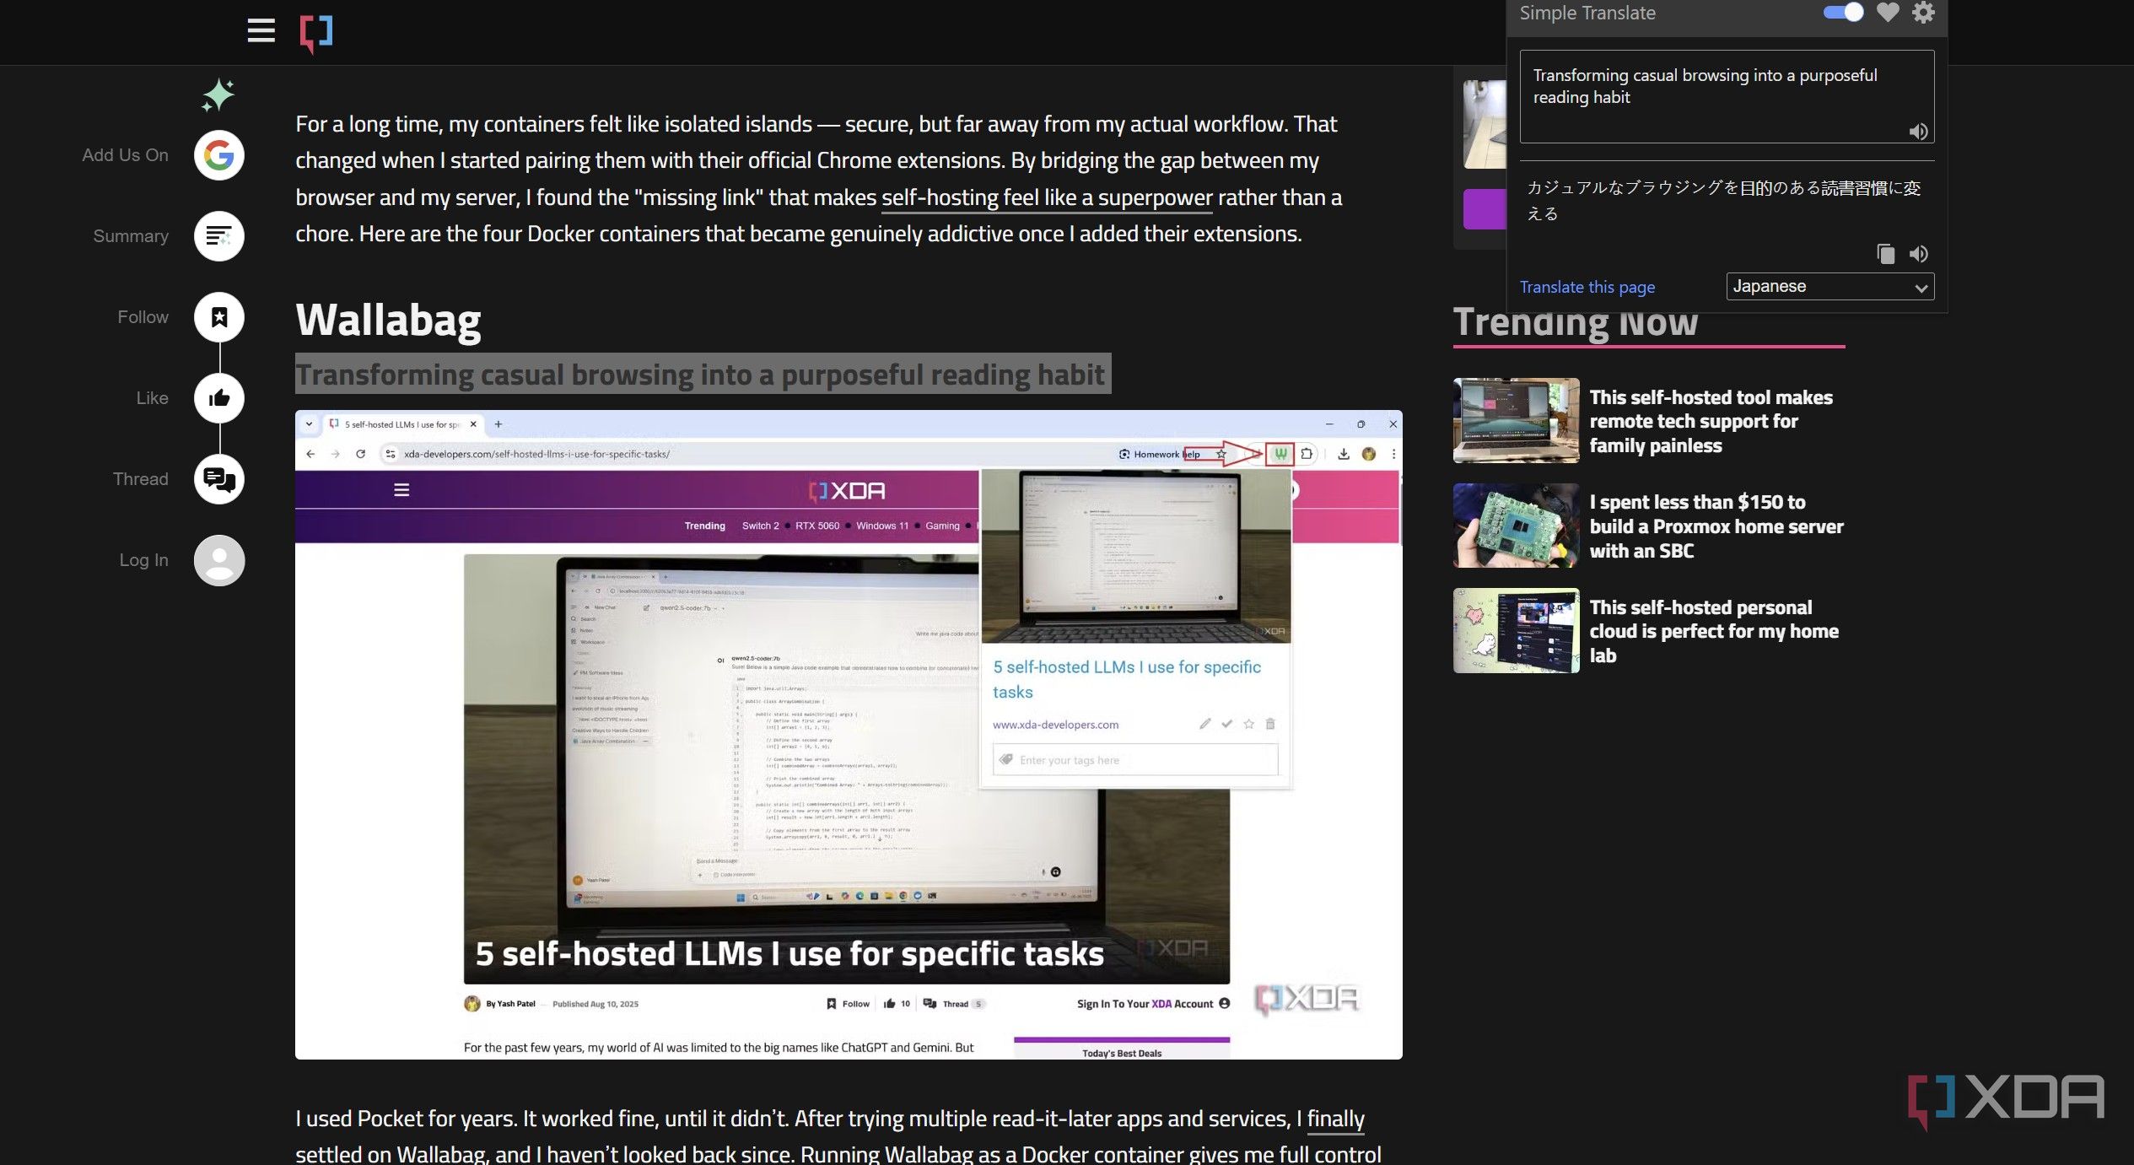2134x1165 pixels.
Task: Copy the Japanese translation text
Action: [1885, 254]
